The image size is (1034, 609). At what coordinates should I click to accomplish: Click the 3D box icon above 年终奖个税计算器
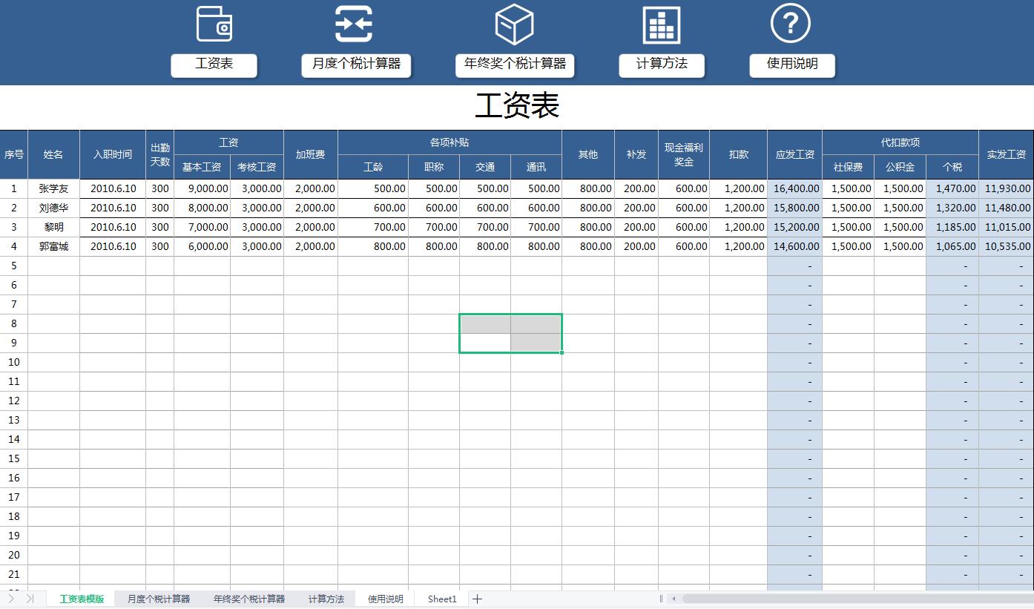(x=513, y=24)
